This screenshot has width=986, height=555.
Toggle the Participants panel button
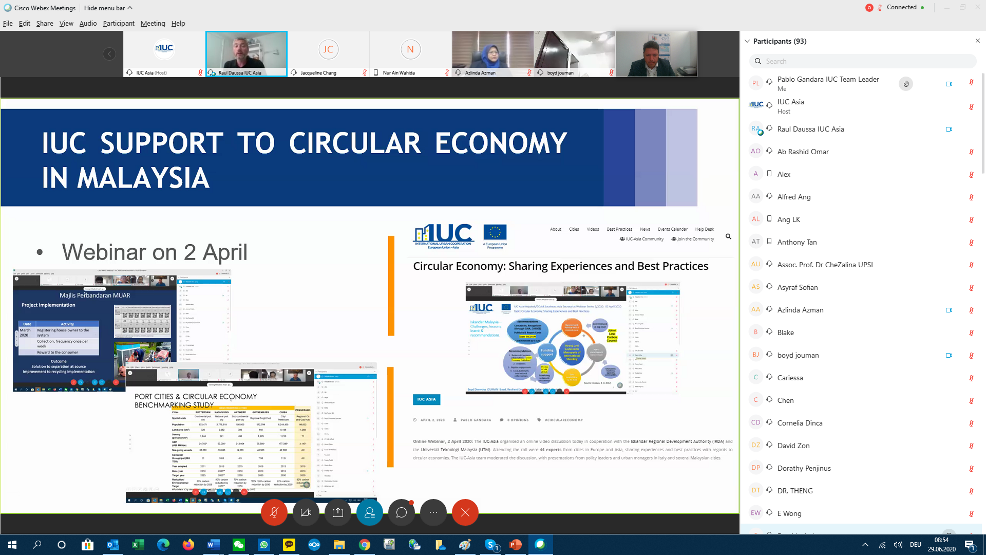coord(370,512)
